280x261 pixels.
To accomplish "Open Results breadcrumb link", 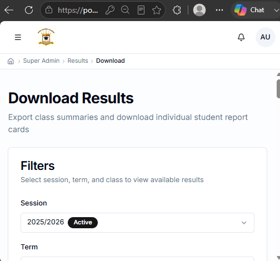I will click(78, 61).
